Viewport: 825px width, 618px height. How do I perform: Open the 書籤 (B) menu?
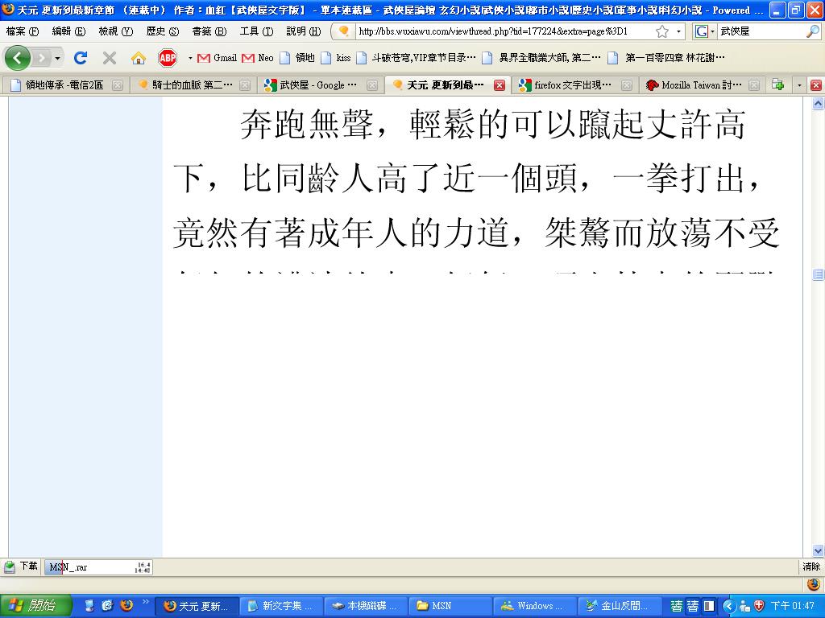[x=209, y=31]
